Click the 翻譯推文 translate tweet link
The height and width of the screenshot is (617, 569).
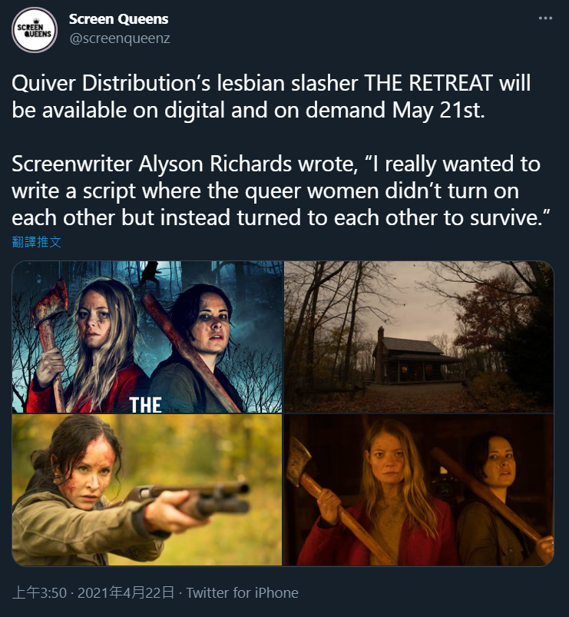tap(37, 241)
